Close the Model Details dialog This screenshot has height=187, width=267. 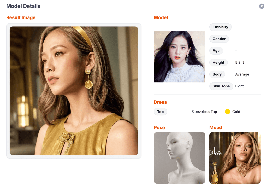click(262, 6)
